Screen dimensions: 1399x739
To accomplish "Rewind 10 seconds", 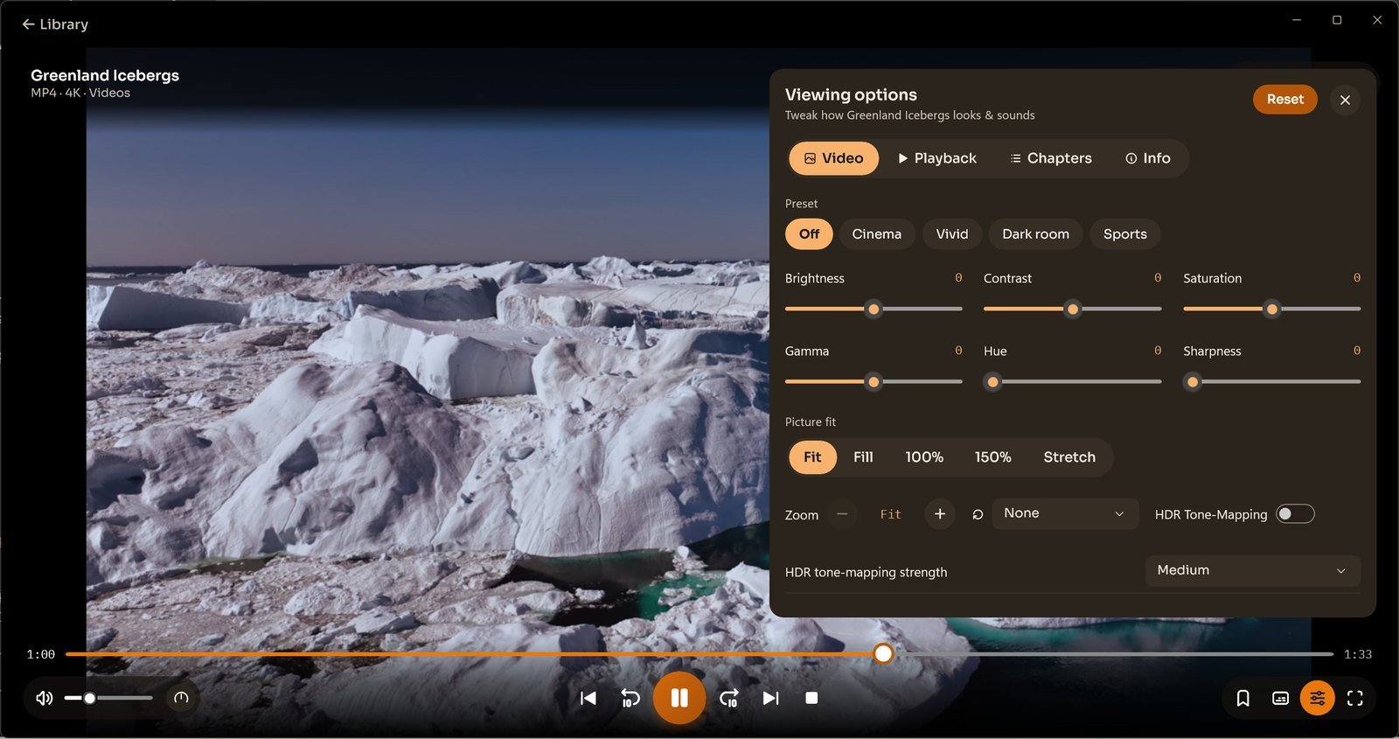I will (630, 698).
